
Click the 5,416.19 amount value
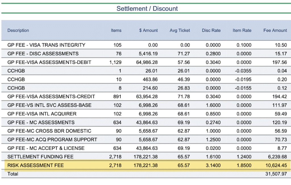[148, 54]
